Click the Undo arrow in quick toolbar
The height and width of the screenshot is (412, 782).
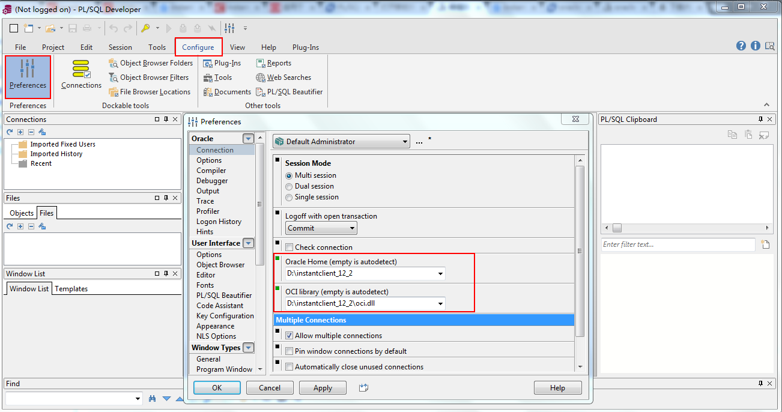[114, 28]
